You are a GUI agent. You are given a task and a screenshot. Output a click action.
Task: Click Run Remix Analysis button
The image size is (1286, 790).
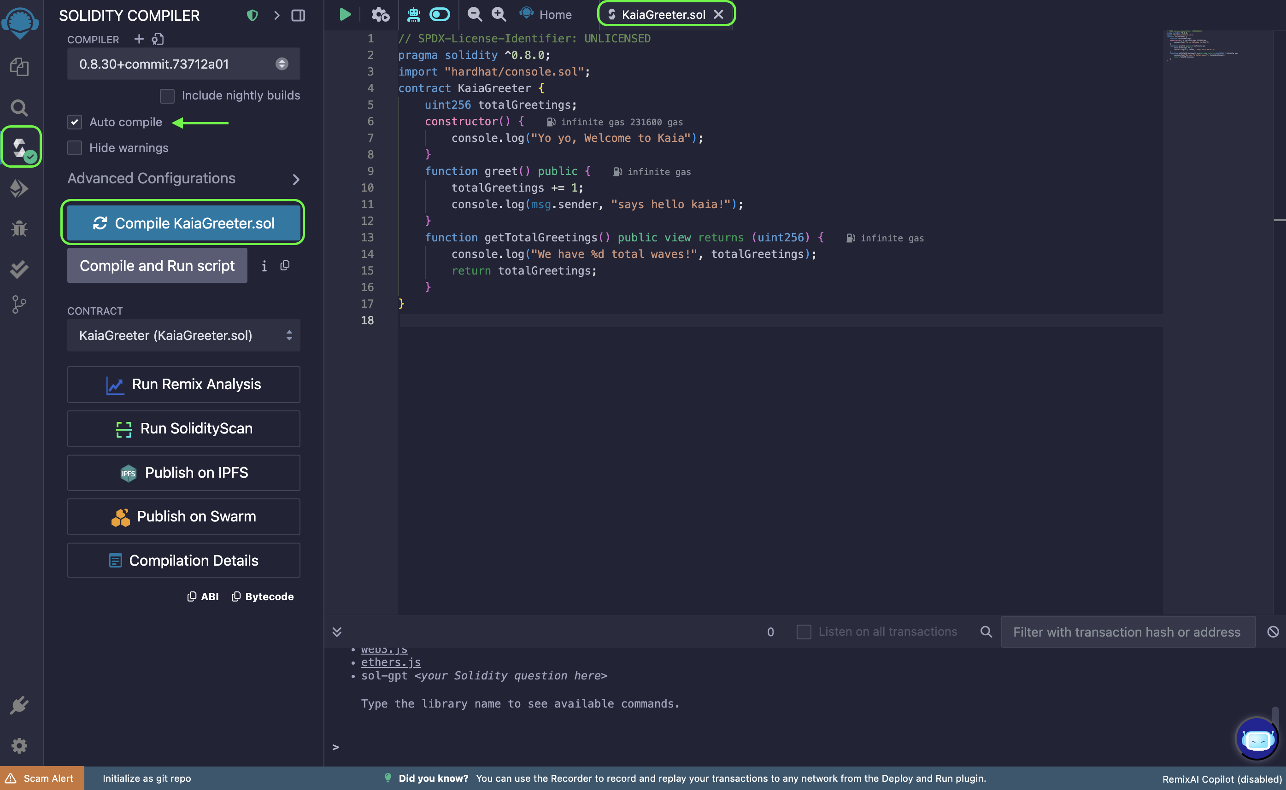coord(183,385)
